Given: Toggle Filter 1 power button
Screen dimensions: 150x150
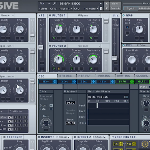Looking at the screenshot, I should pos(50,16).
